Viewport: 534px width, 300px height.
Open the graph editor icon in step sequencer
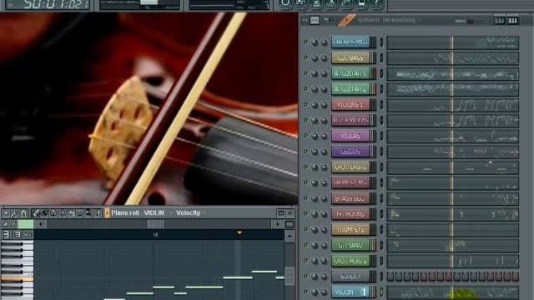(499, 21)
